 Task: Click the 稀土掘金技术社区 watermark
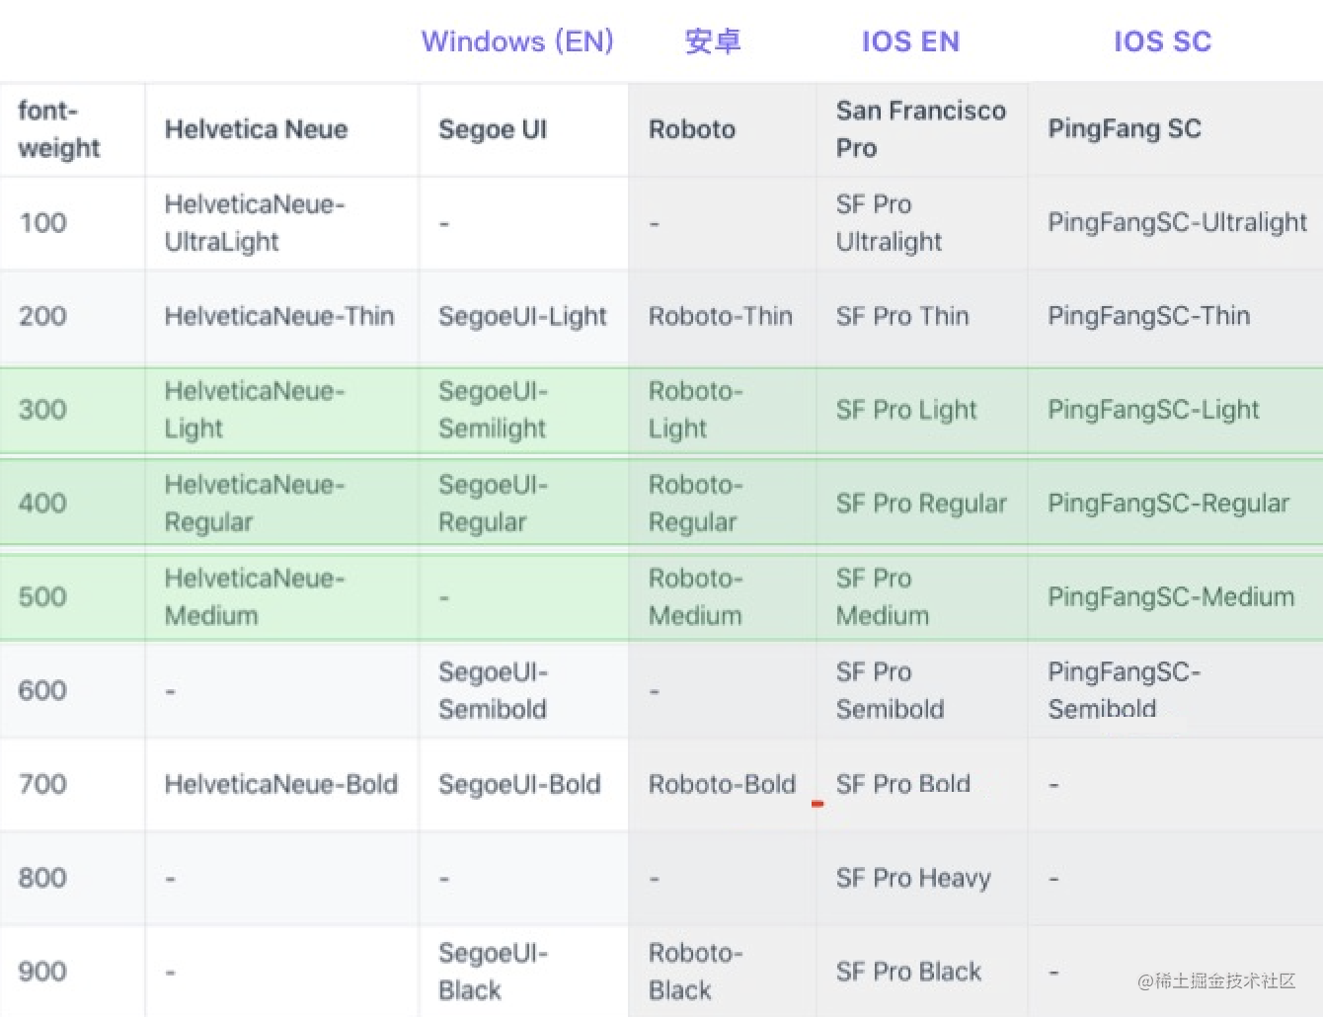pos(1216,980)
